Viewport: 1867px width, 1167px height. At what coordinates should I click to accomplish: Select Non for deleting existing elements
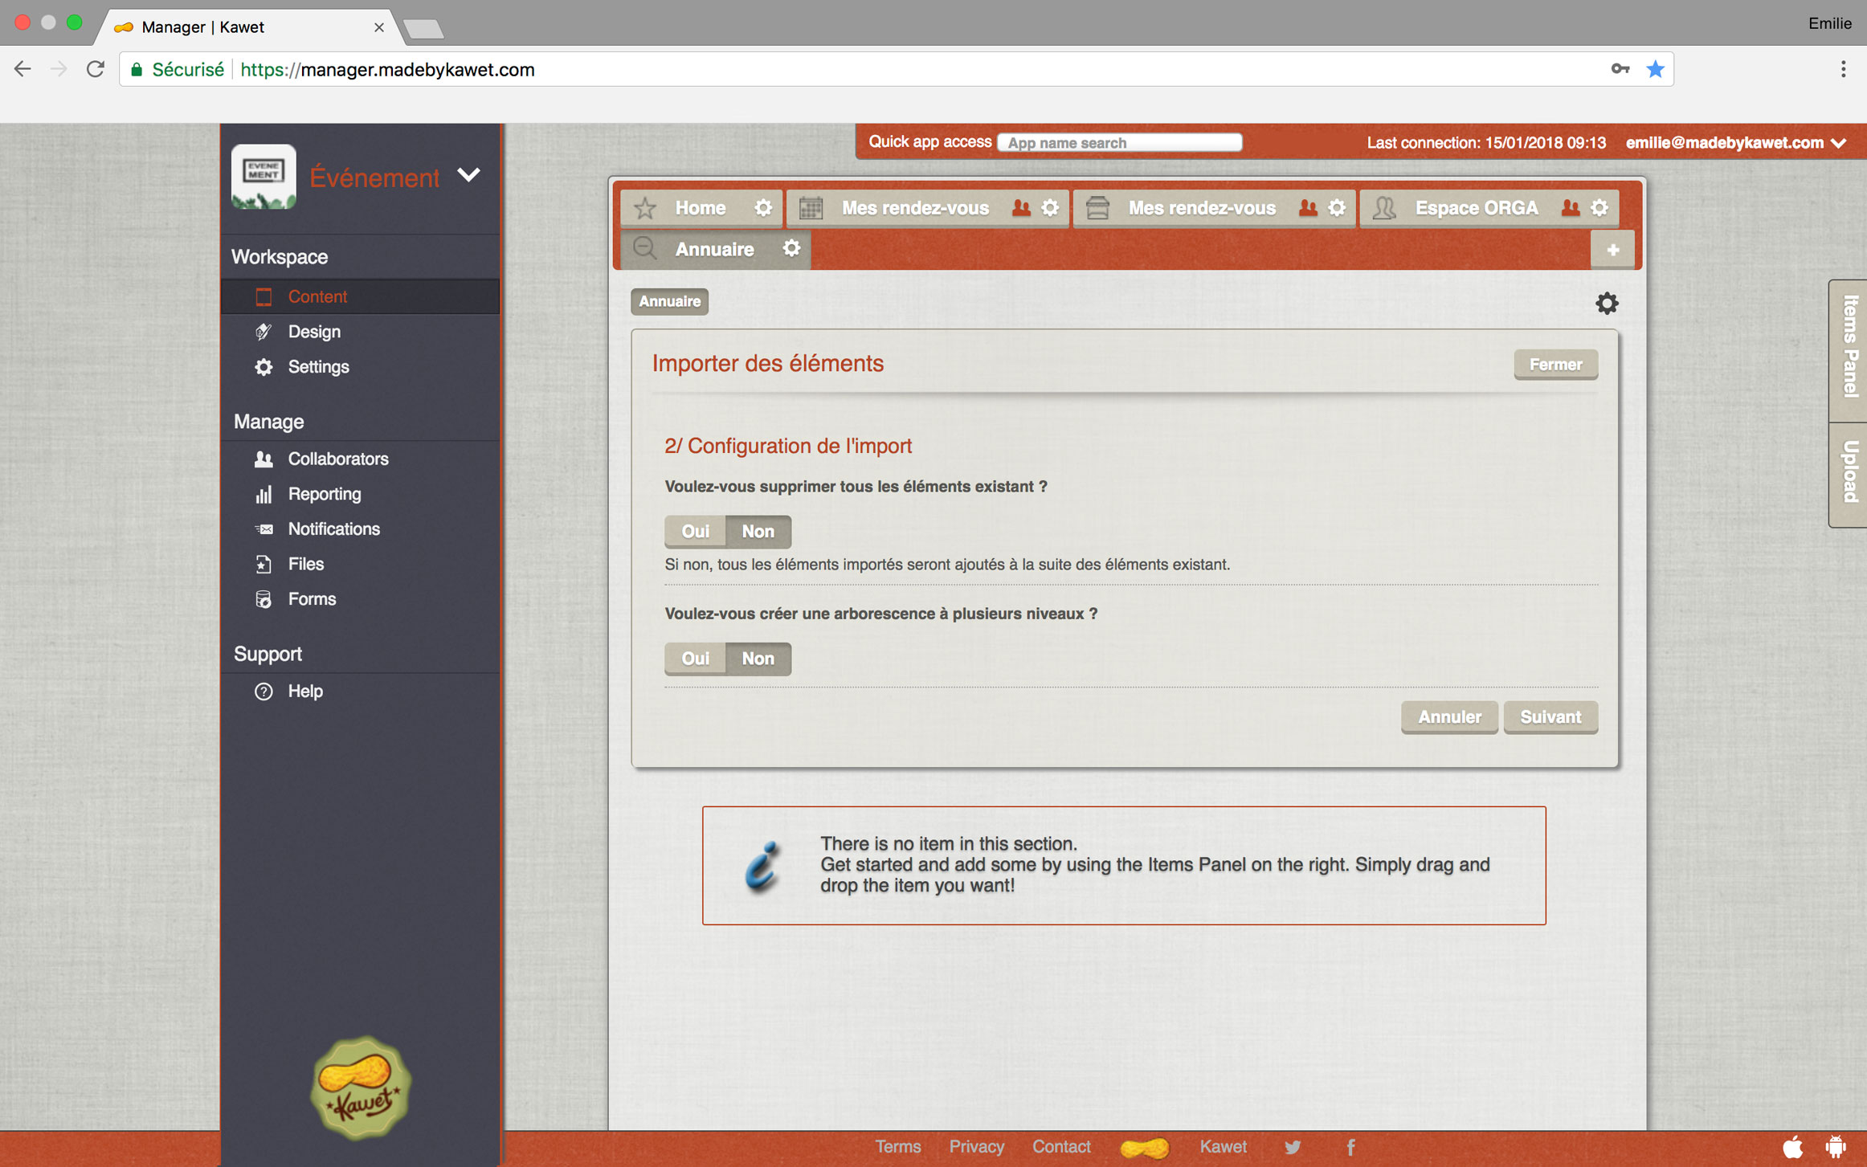pyautogui.click(x=758, y=531)
